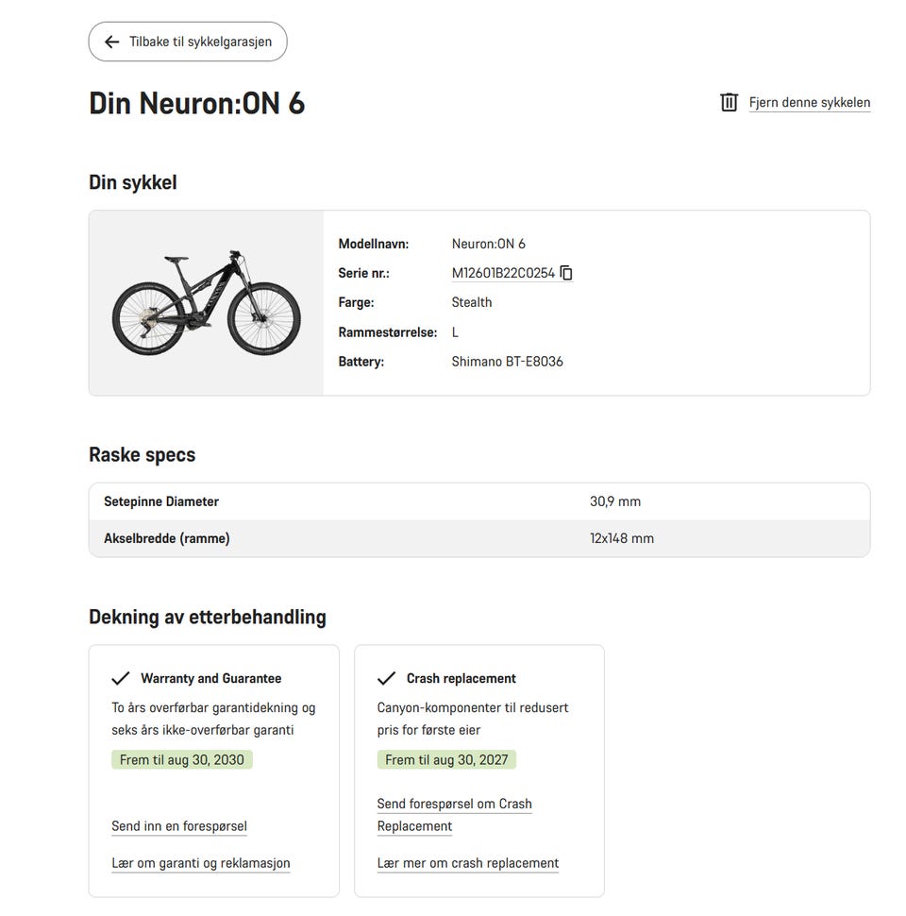Click Fjern denne sykkelen link
The image size is (906, 916).
(x=809, y=102)
